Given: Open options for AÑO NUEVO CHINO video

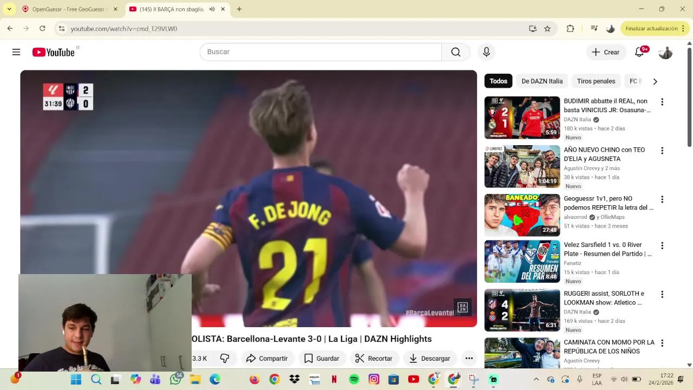Looking at the screenshot, I should coord(662,151).
